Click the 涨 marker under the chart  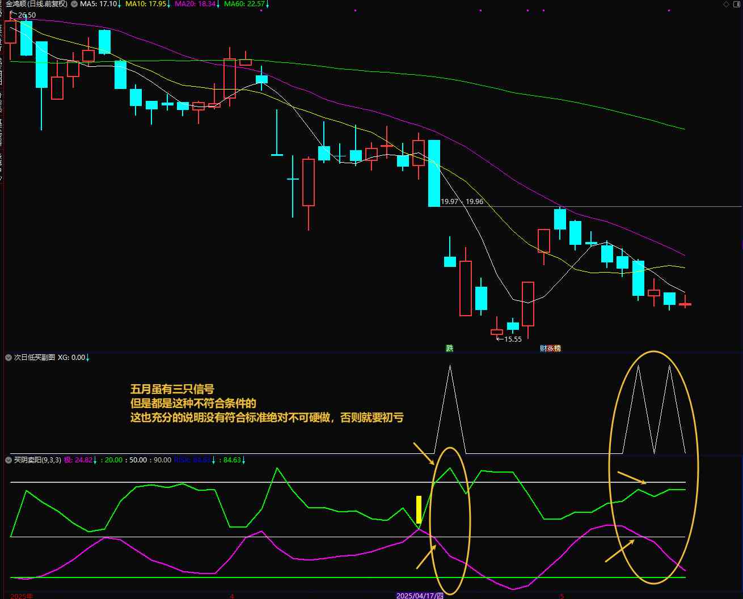coord(550,349)
